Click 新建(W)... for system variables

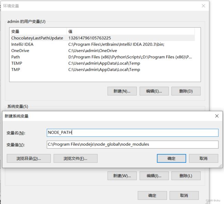[x=122, y=176]
